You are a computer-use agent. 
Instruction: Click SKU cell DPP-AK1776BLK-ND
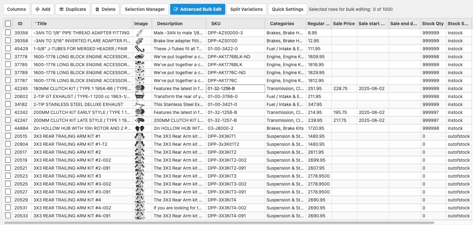235,57
